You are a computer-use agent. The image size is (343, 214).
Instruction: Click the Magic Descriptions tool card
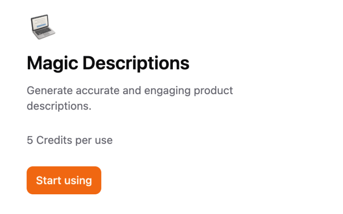tap(130, 104)
